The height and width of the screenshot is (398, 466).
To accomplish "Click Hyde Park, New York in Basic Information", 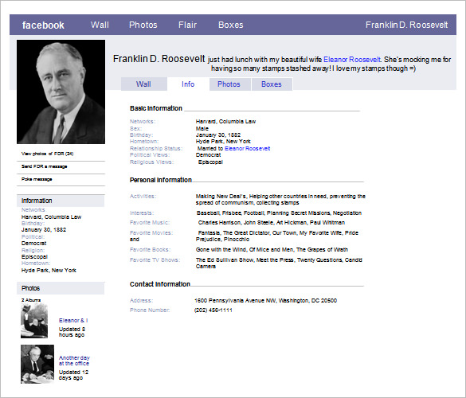I will point(223,142).
